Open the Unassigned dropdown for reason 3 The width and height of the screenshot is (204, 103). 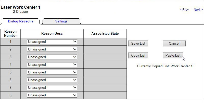click(52, 57)
